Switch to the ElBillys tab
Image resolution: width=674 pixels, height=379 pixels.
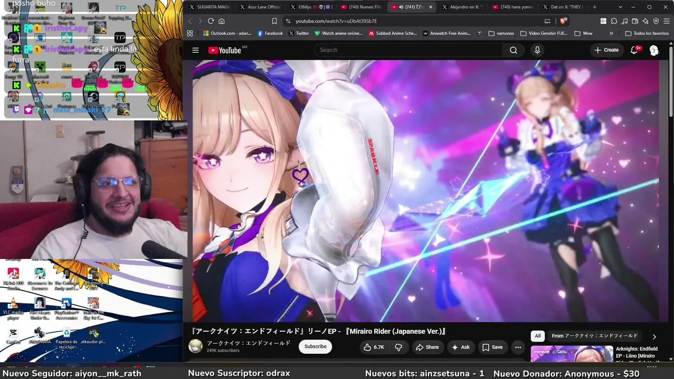pyautogui.click(x=311, y=7)
